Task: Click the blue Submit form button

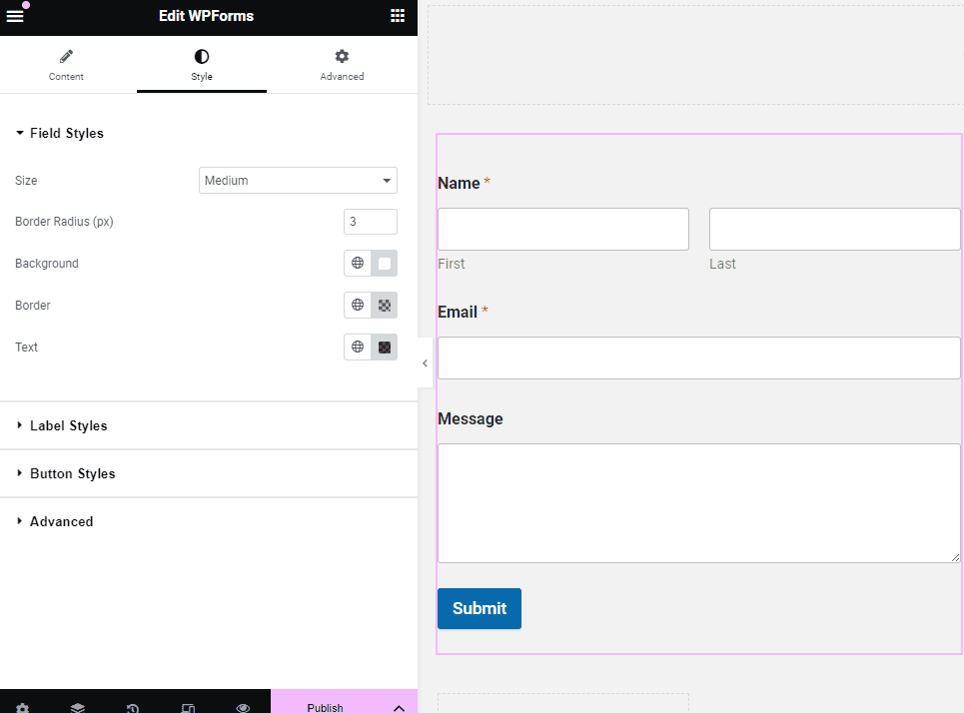Action: pos(480,608)
